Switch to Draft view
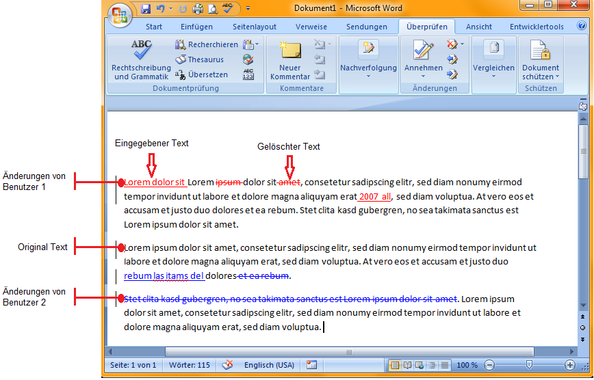 point(444,365)
